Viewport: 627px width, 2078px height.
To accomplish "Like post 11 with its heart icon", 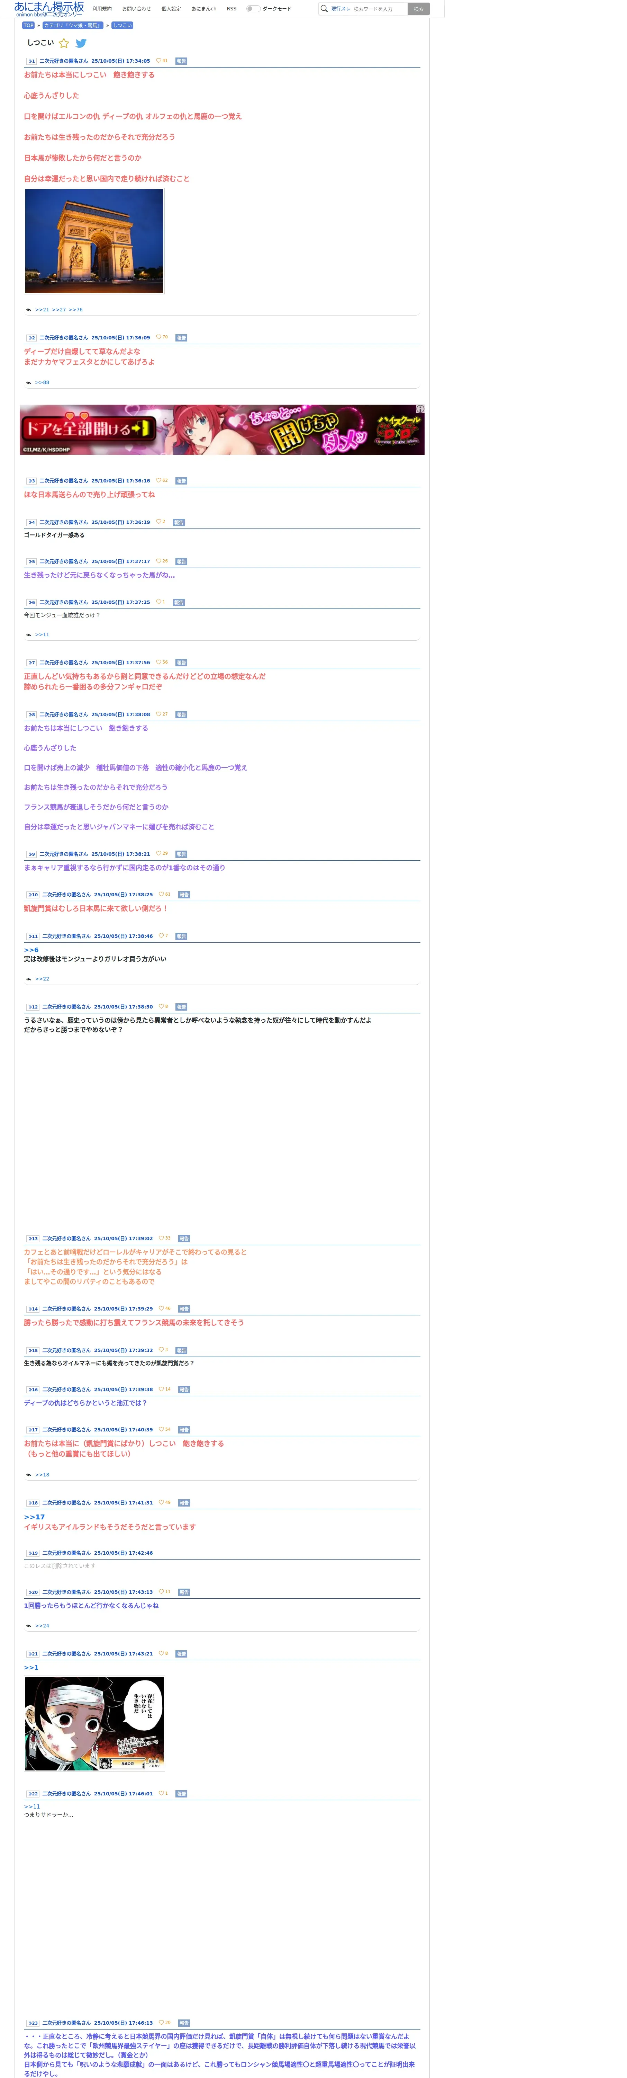I will [161, 936].
